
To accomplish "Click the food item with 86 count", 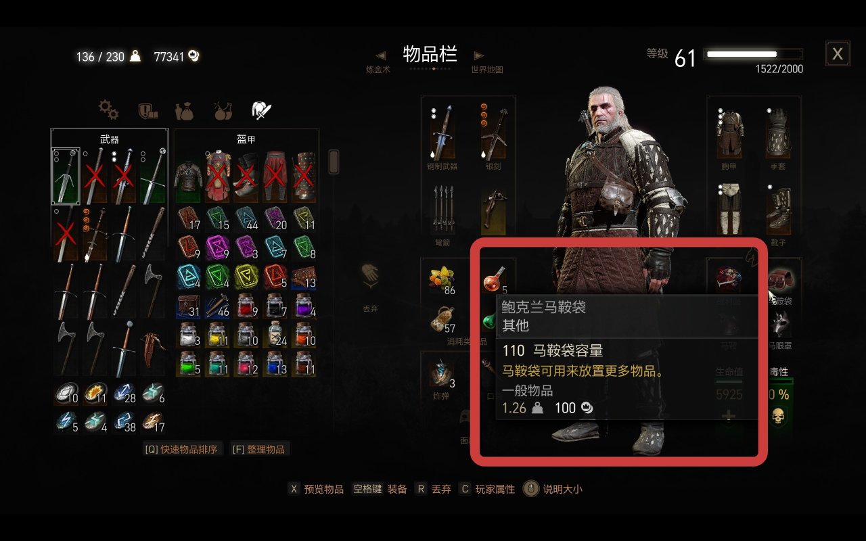I will (x=442, y=279).
